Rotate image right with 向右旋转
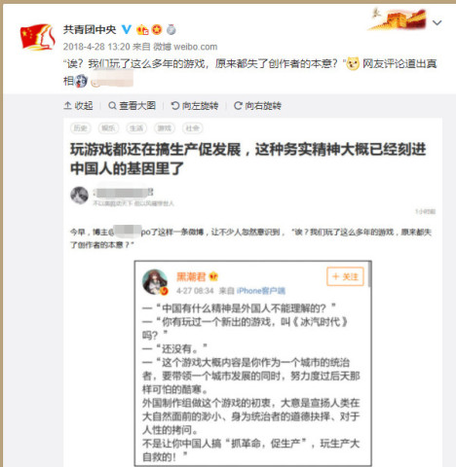456x467 pixels. click(x=257, y=106)
